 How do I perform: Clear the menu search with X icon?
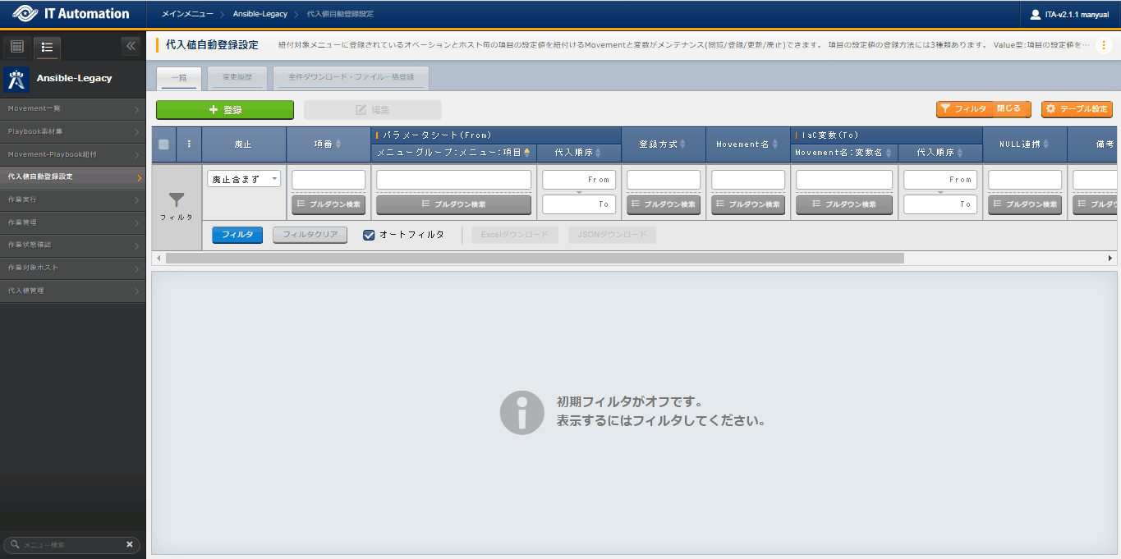129,544
